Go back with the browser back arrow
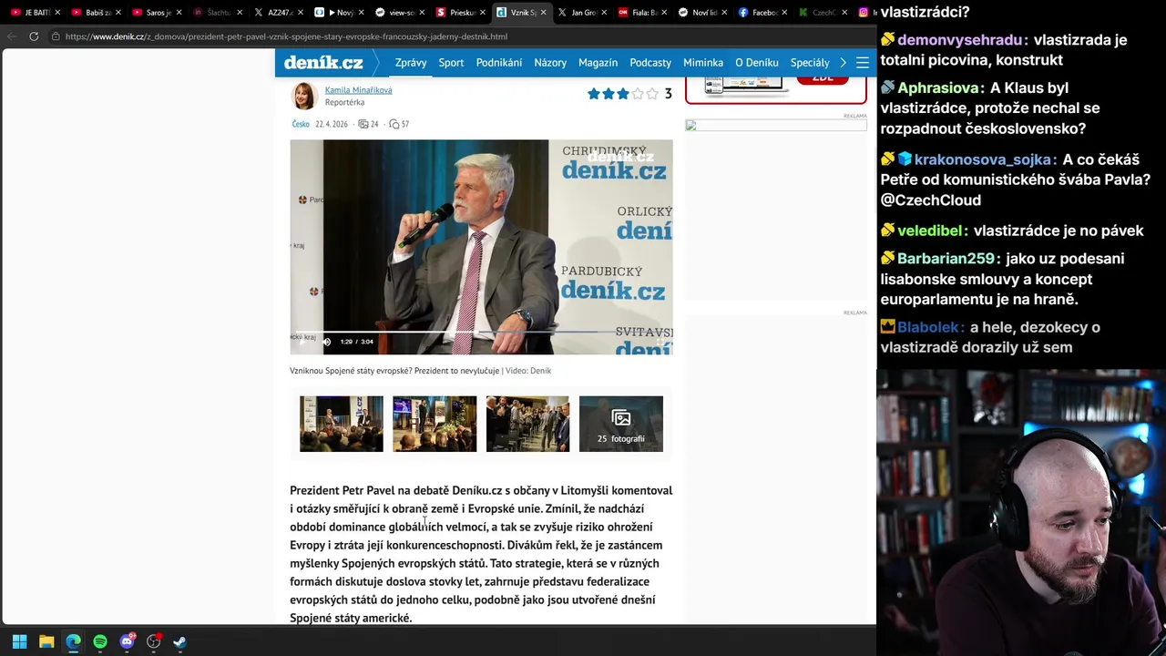The height and width of the screenshot is (656, 1166). [11, 36]
